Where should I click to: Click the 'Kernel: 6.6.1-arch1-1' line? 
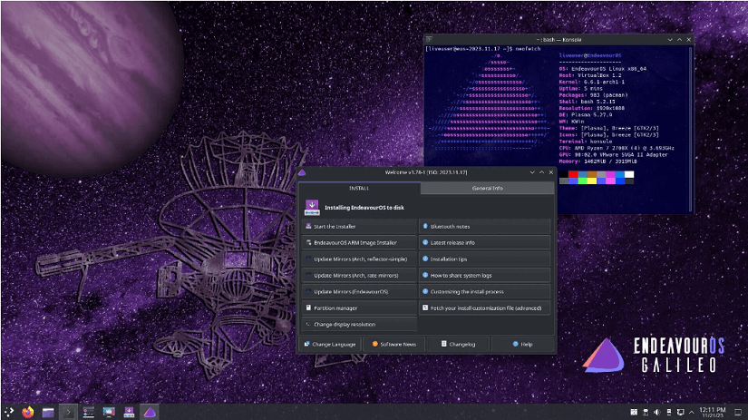click(591, 82)
